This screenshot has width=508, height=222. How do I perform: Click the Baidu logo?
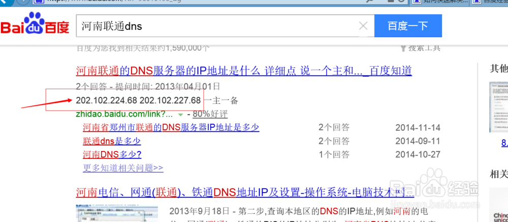[35, 24]
